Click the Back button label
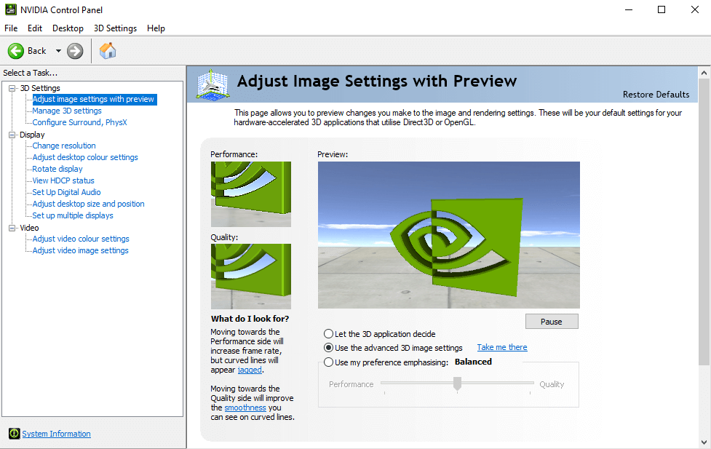Screen dimensions: 711x449 [36, 51]
